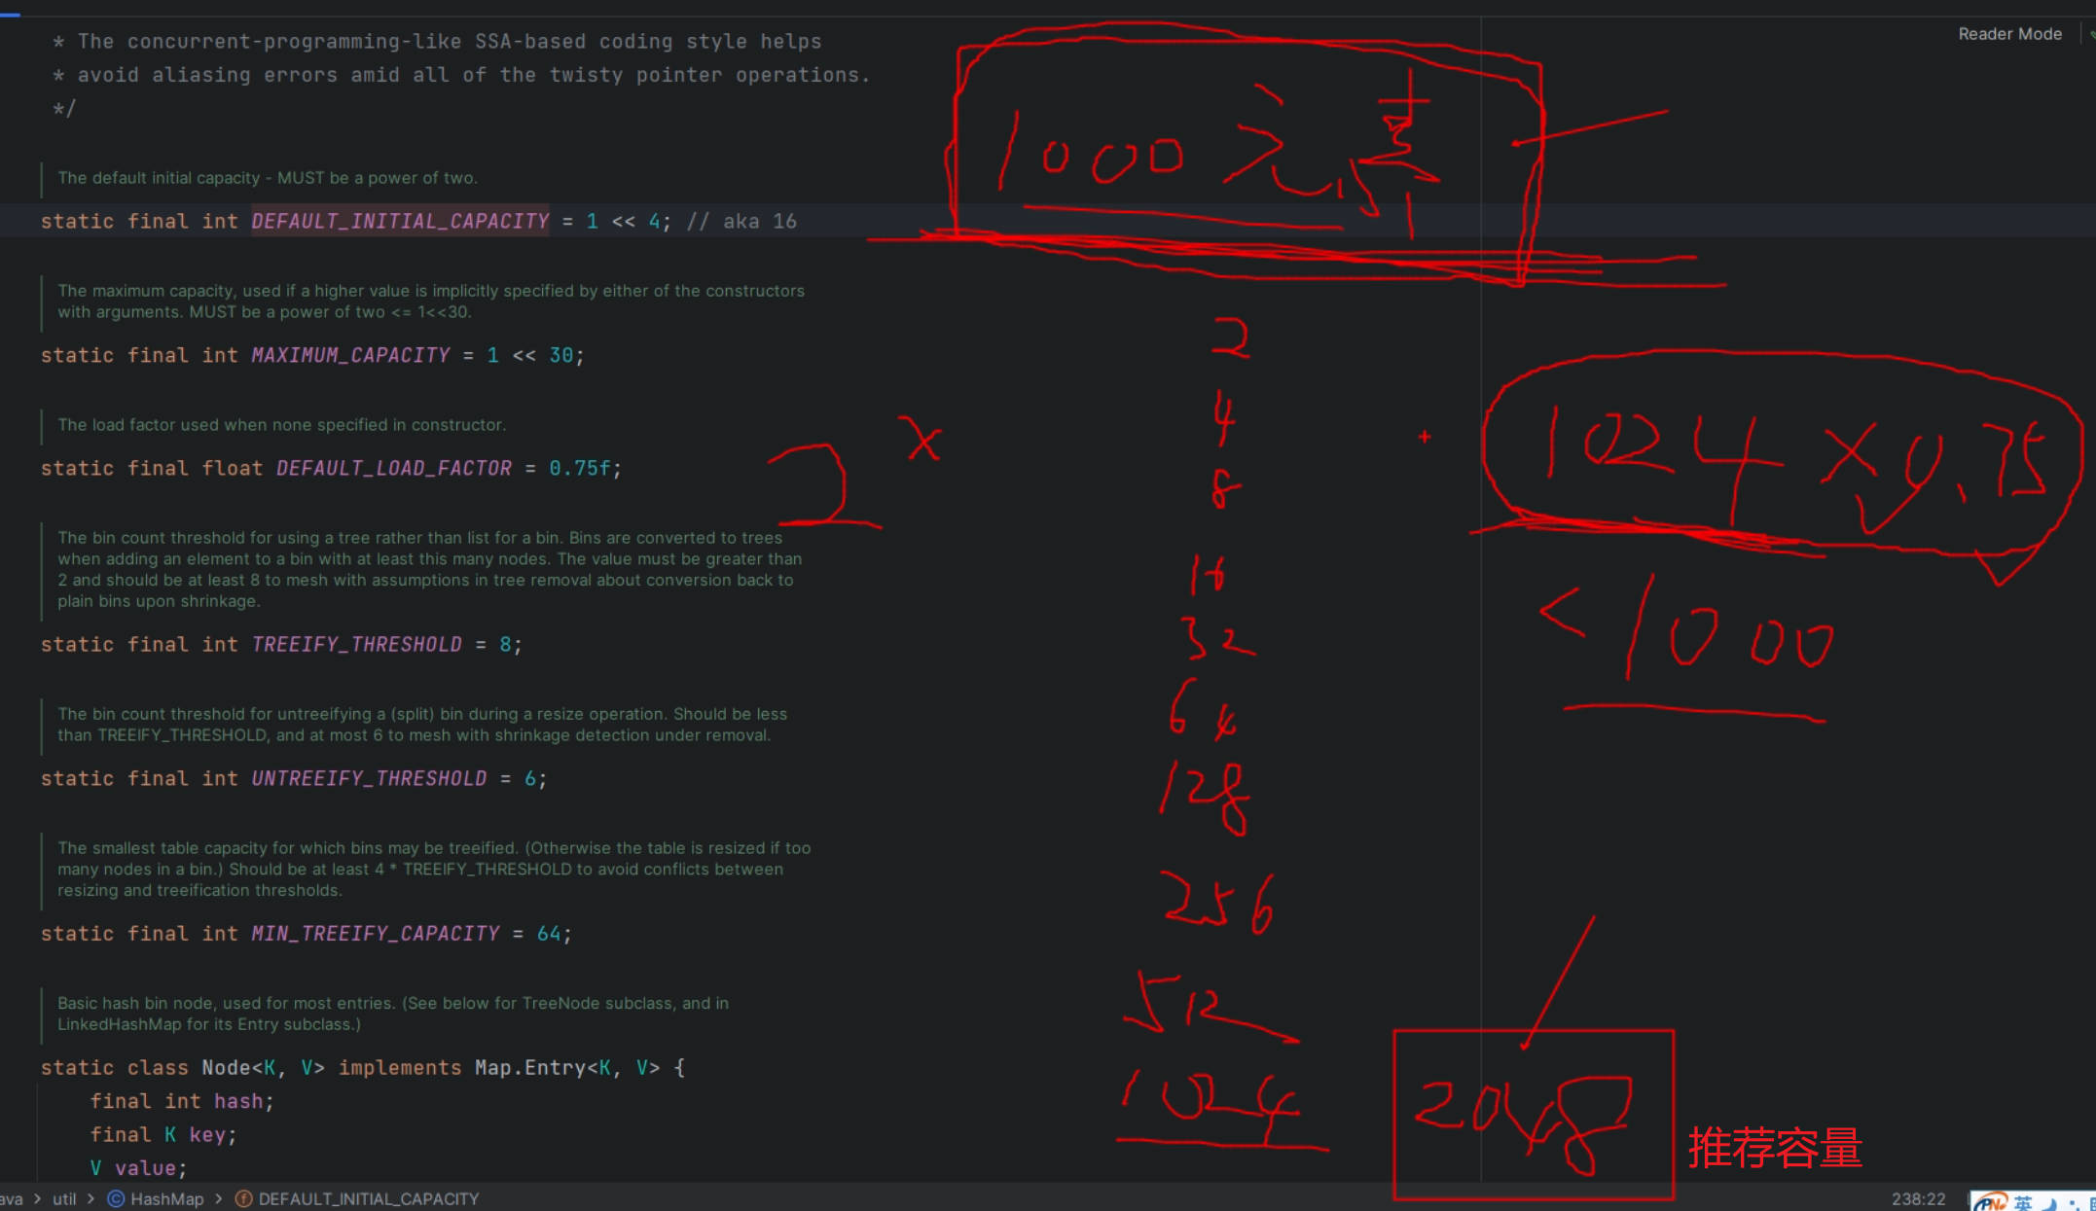The width and height of the screenshot is (2096, 1211).
Task: Click MIN_TREEIFY_CAPACITY identifier in code
Action: (375, 933)
